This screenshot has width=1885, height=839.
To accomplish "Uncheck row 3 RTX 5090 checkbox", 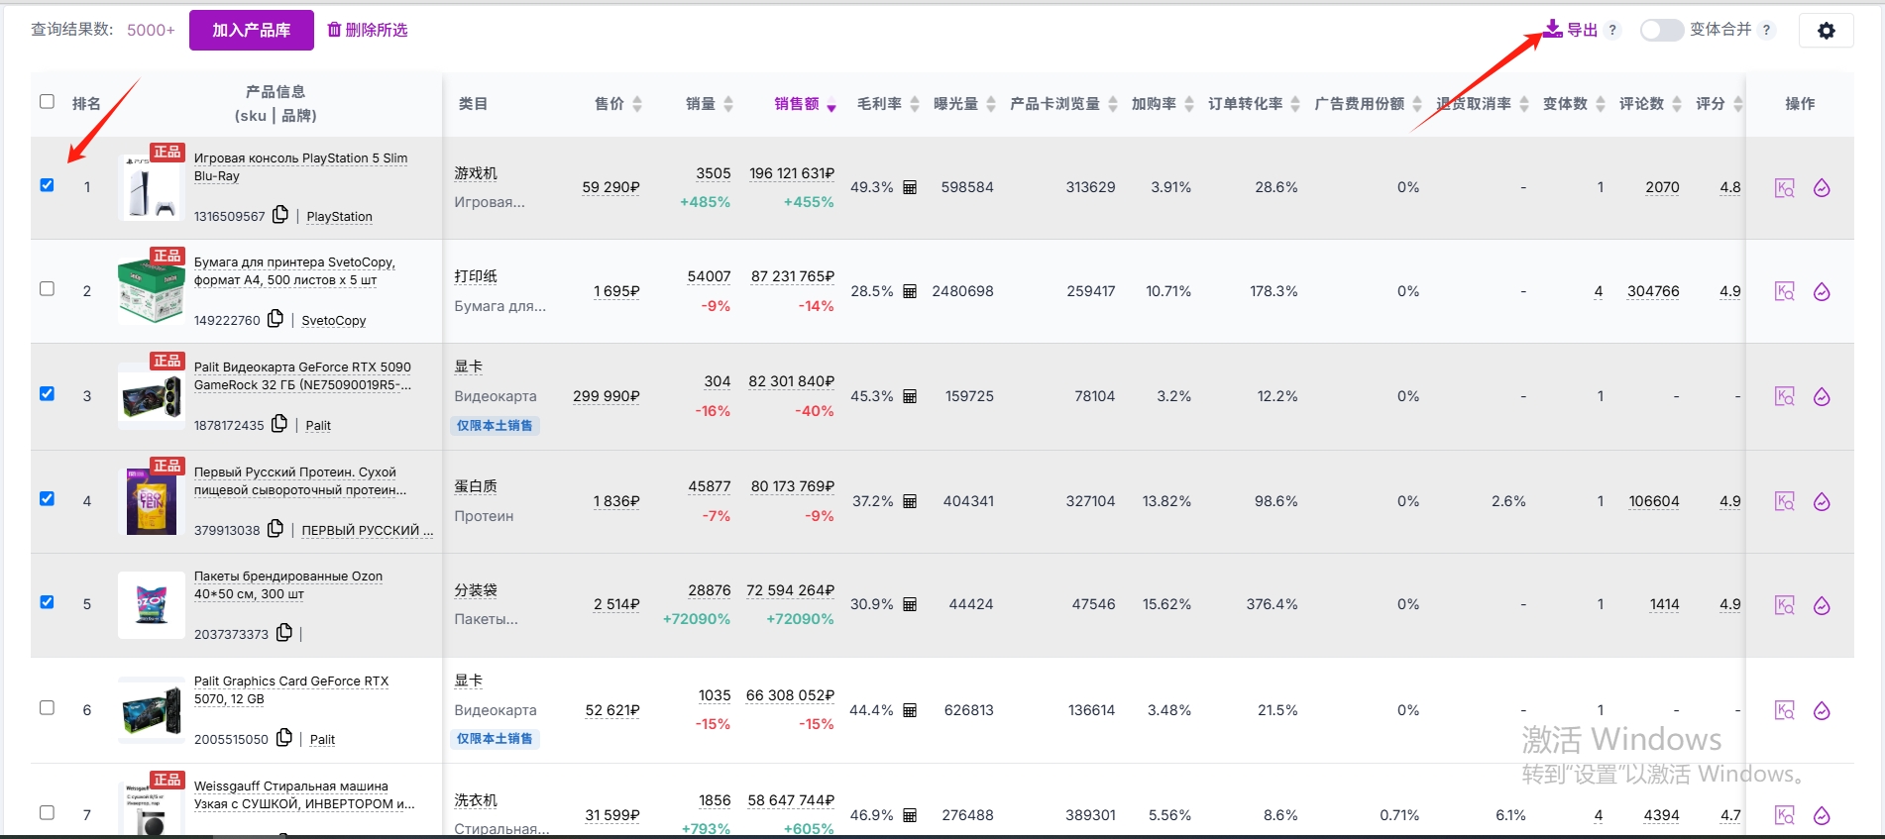I will click(x=47, y=393).
